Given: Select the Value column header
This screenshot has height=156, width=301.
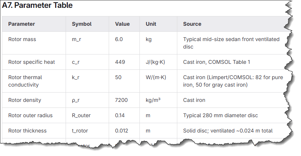Looking at the screenshot, I should pyautogui.click(x=122, y=24).
